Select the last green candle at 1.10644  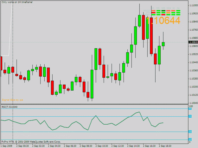pyautogui.click(x=163, y=44)
